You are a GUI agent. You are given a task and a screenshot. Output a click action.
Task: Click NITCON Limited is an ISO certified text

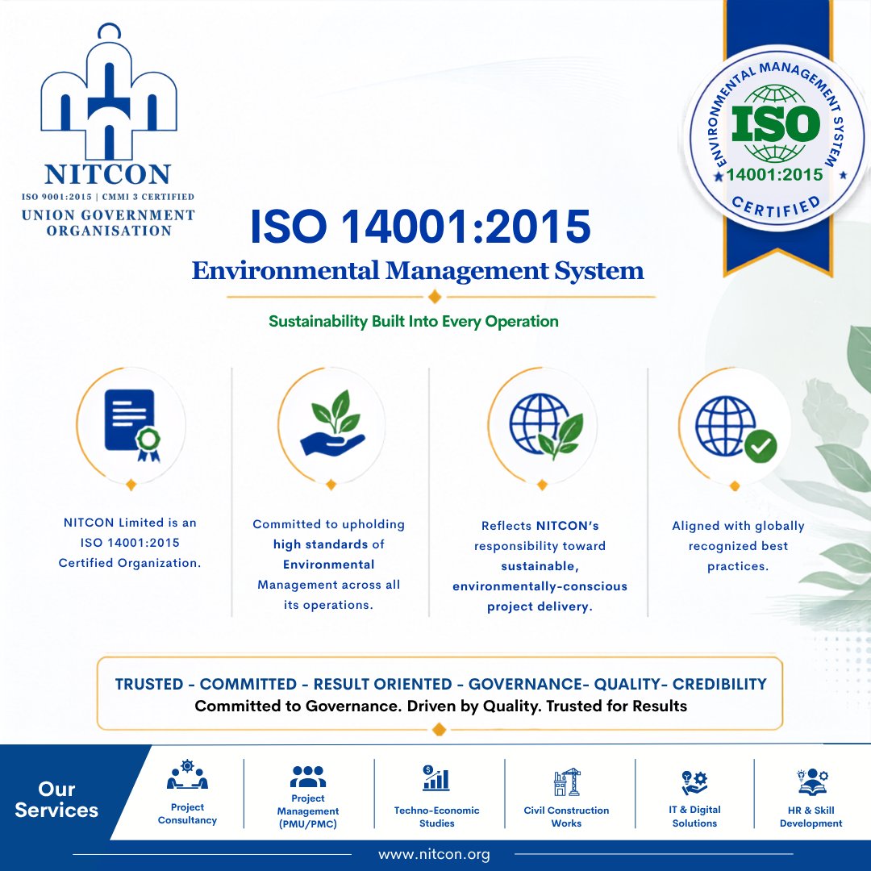130,543
